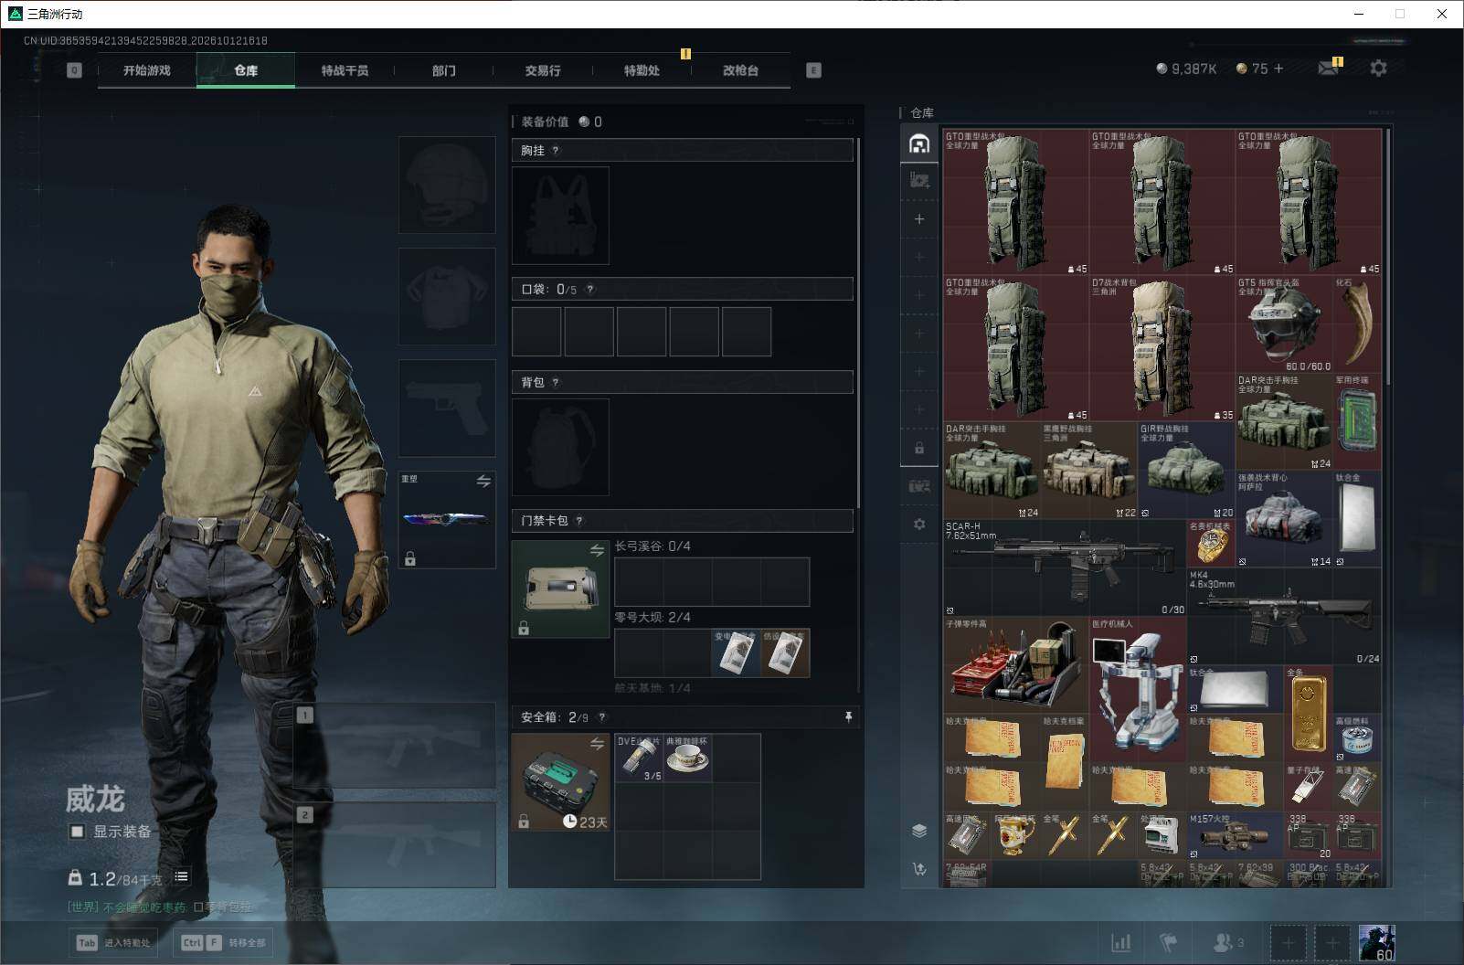Show help for 安全箱 question mark
Image resolution: width=1464 pixels, height=965 pixels.
pos(601,717)
